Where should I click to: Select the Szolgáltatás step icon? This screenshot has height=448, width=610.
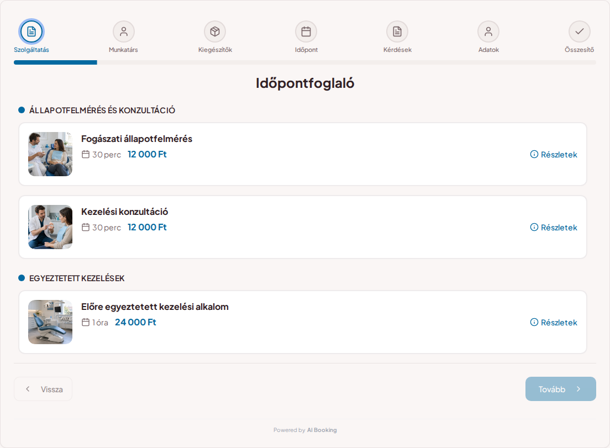pyautogui.click(x=31, y=31)
